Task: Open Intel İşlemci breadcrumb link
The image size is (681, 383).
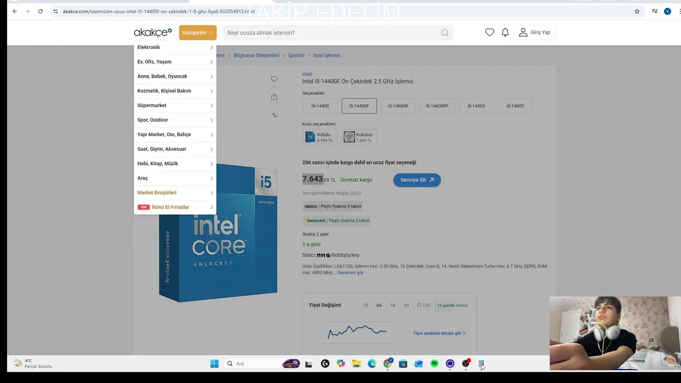Action: pos(327,55)
